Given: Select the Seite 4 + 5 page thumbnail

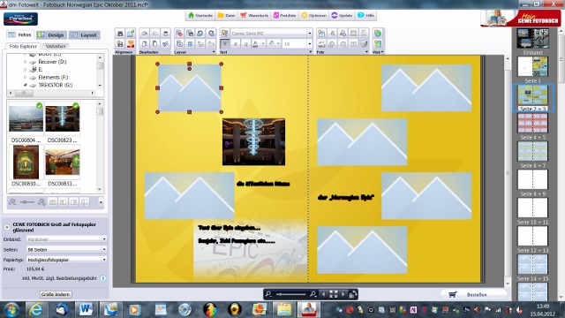Looking at the screenshot, I should (x=532, y=124).
